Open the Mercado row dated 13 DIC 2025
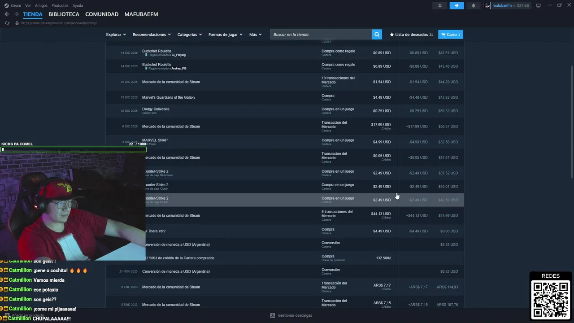574x323 pixels. (285, 82)
